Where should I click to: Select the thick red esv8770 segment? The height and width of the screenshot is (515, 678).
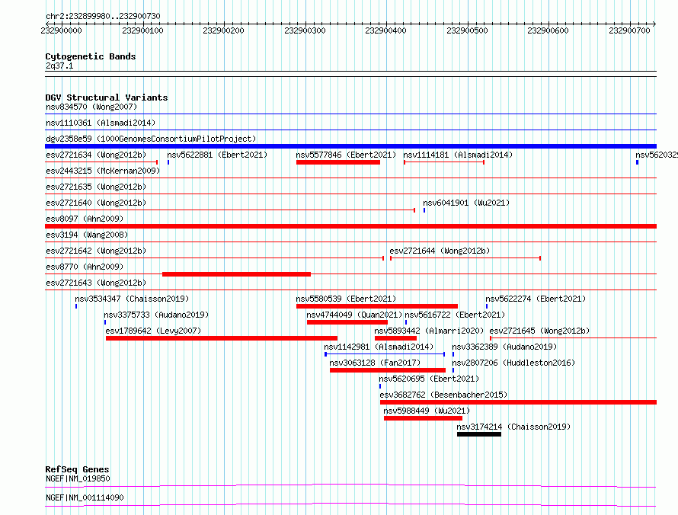[236, 274]
